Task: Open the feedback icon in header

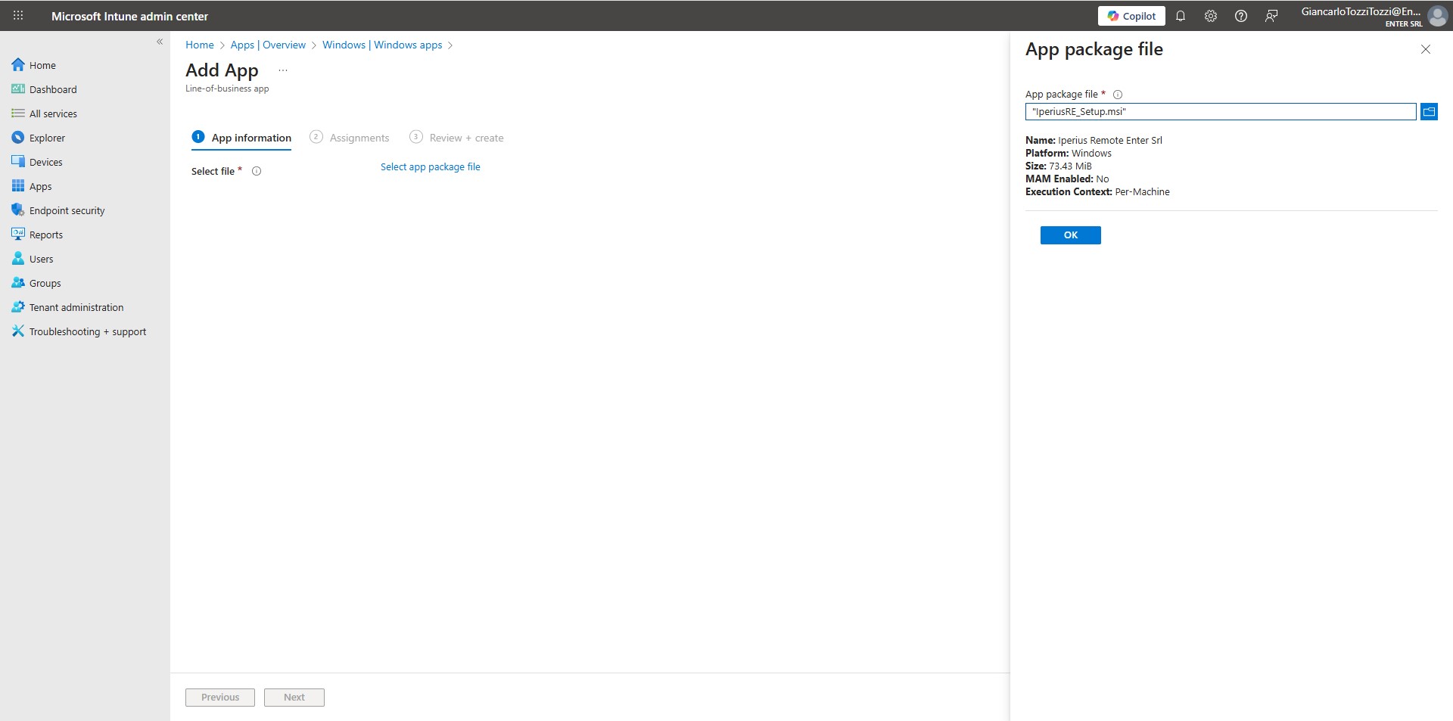Action: pos(1271,16)
